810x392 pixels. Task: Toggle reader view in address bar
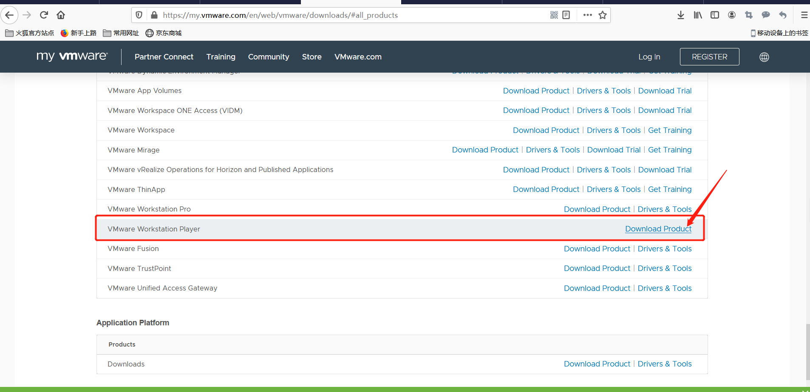click(x=566, y=15)
